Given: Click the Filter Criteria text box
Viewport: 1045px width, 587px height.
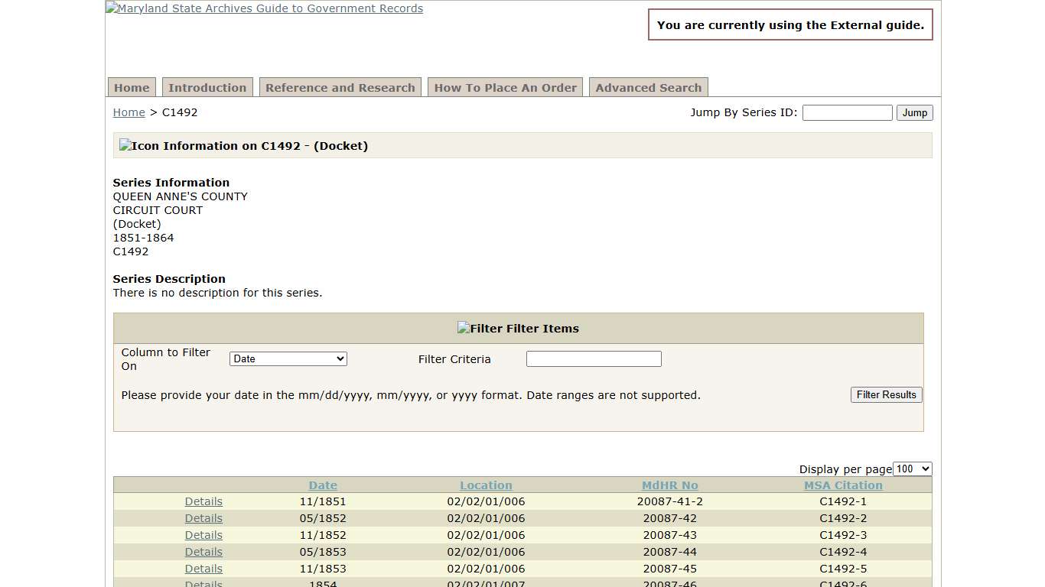Looking at the screenshot, I should tap(594, 359).
